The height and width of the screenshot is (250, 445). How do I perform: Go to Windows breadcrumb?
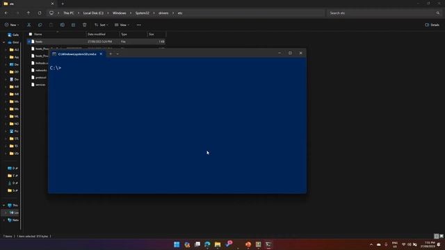(x=119, y=13)
